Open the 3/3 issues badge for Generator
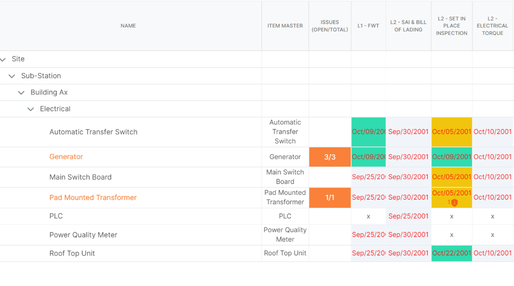This screenshot has height=286, width=514. [x=330, y=157]
